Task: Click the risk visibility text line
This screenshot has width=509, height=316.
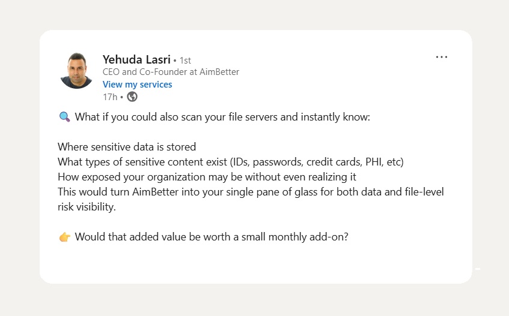Action: pyautogui.click(x=87, y=207)
